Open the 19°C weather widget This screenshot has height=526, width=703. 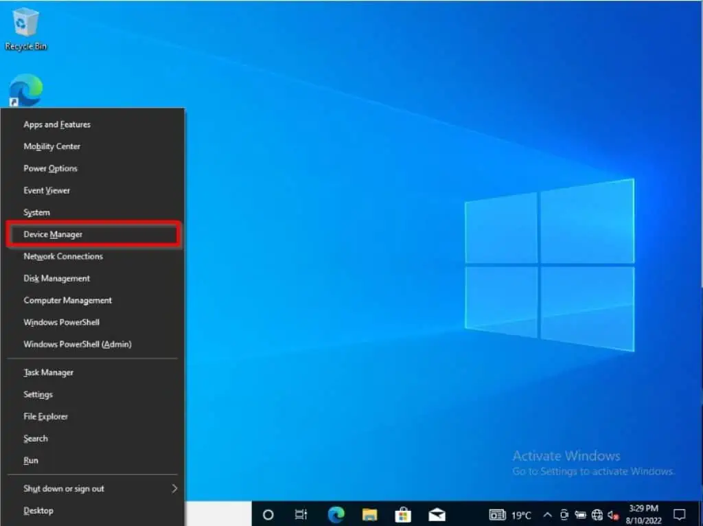click(x=511, y=515)
